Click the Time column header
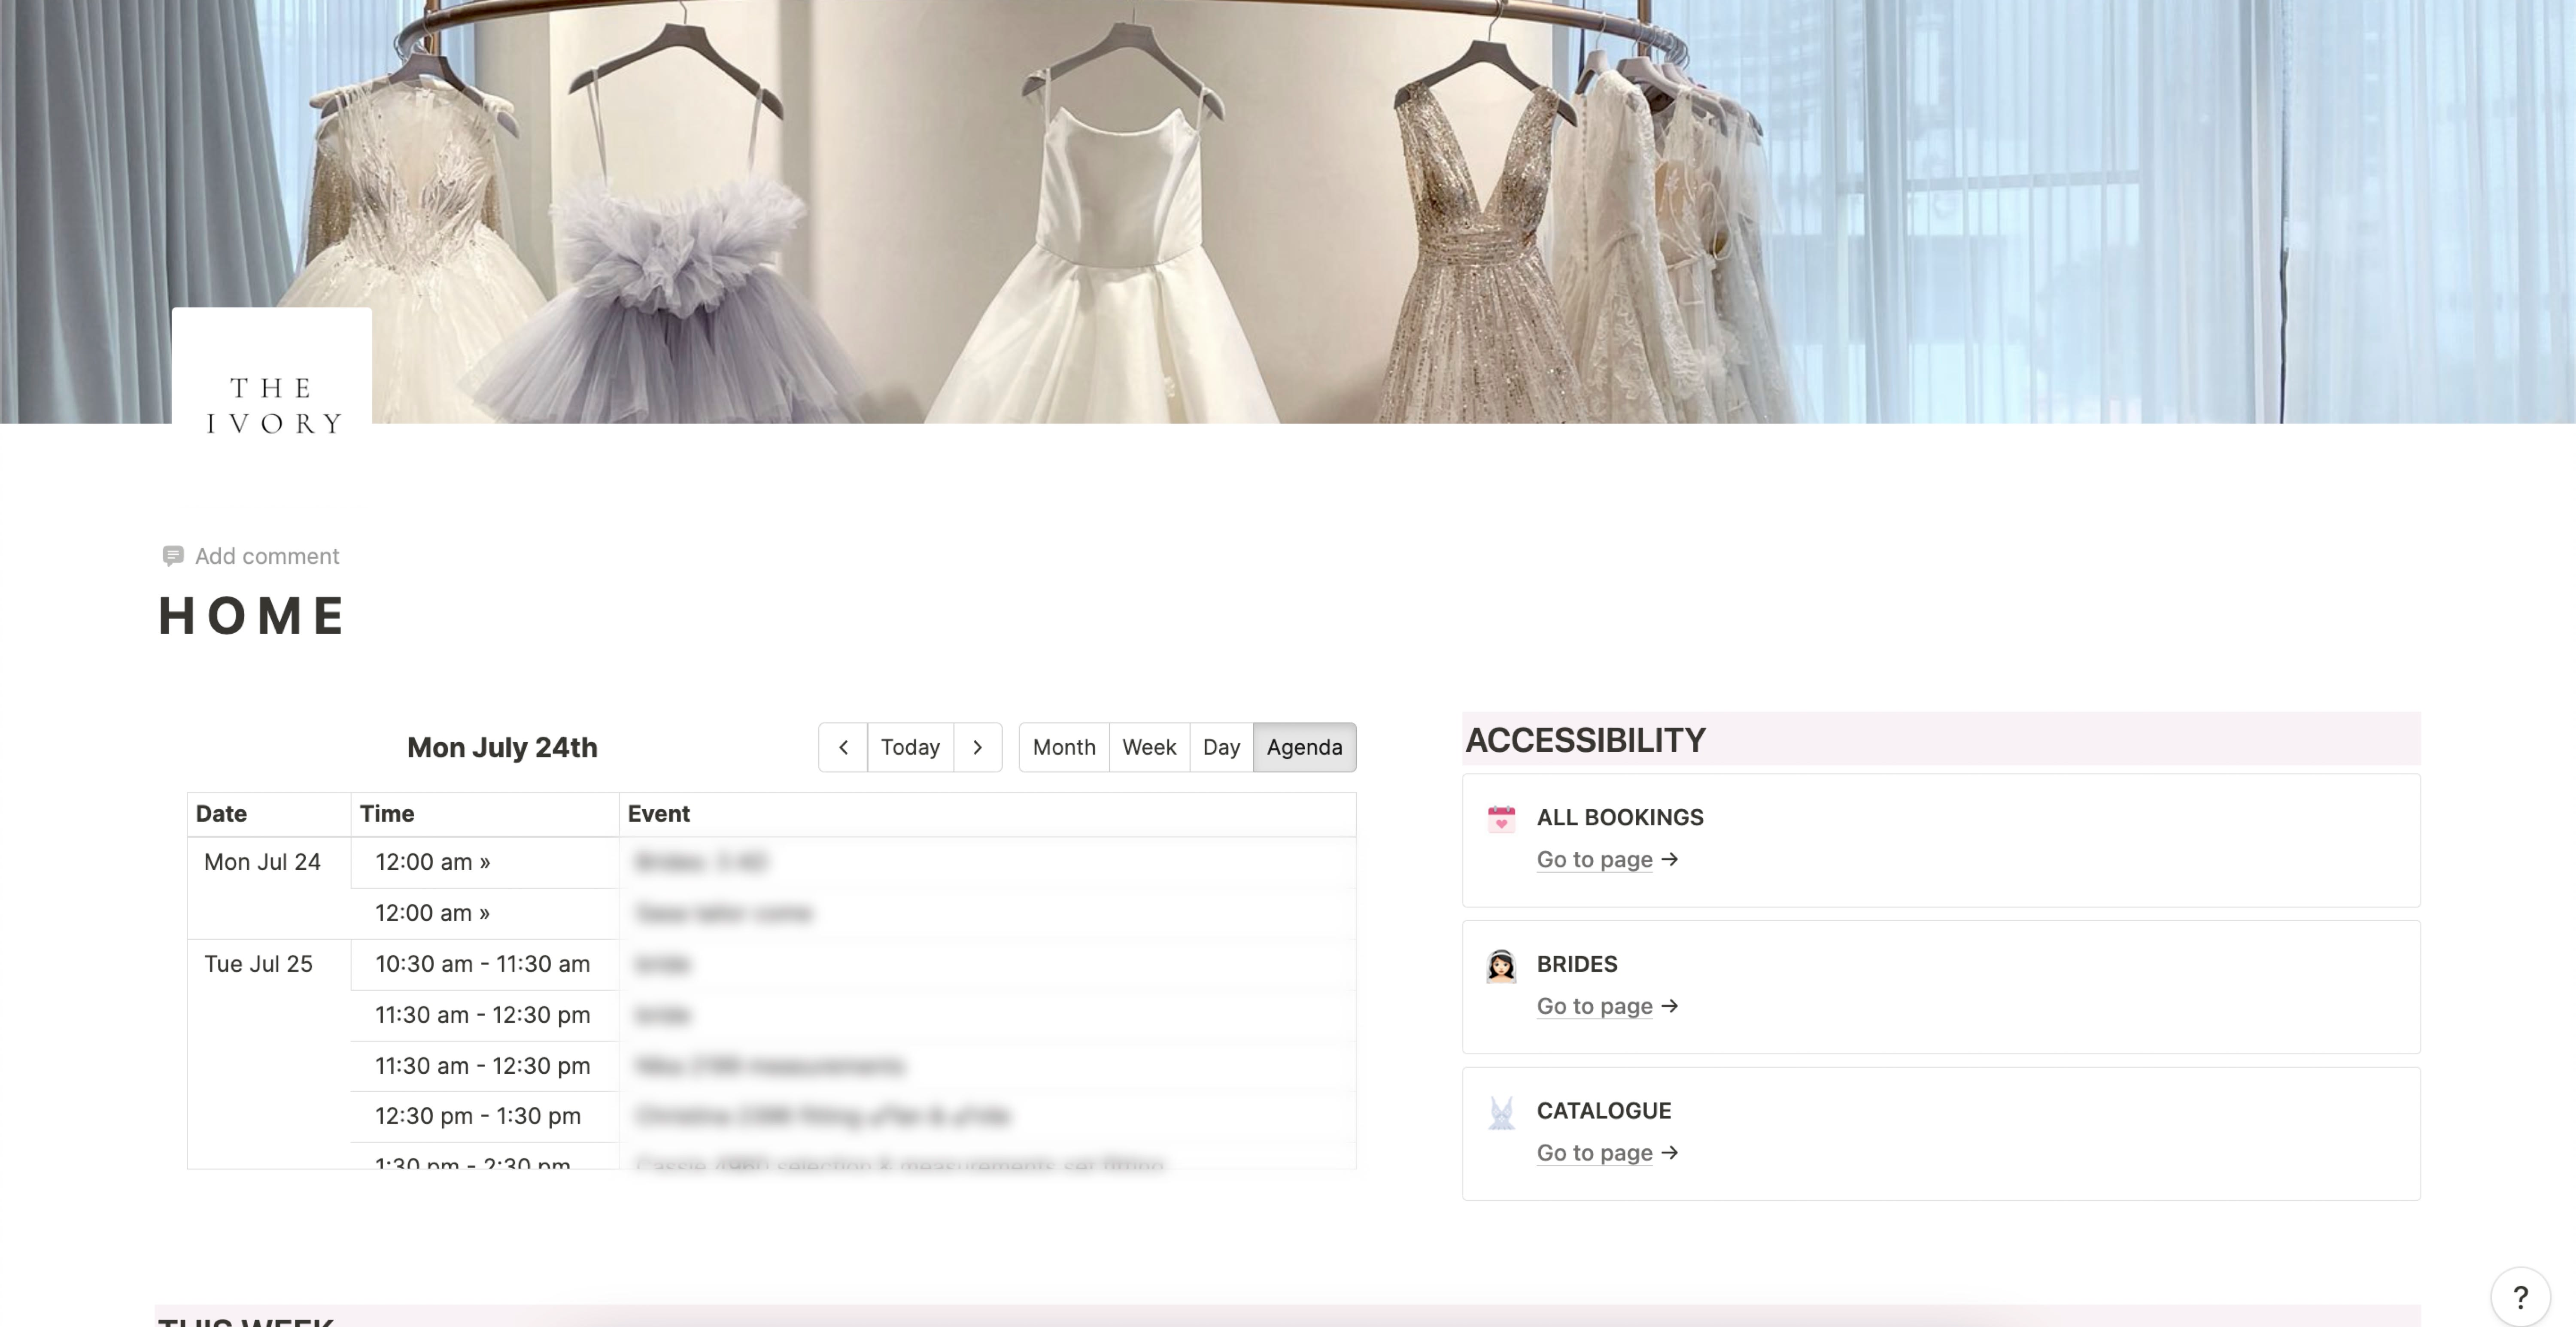 pyautogui.click(x=485, y=814)
